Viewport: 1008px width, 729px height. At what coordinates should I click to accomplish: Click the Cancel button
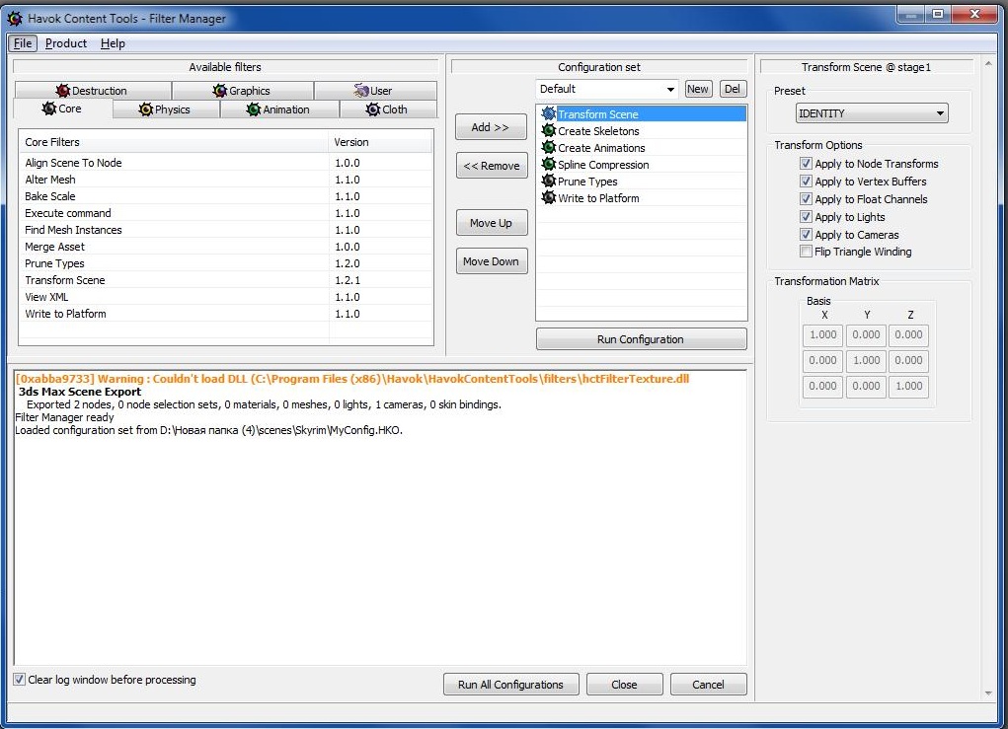(x=709, y=684)
